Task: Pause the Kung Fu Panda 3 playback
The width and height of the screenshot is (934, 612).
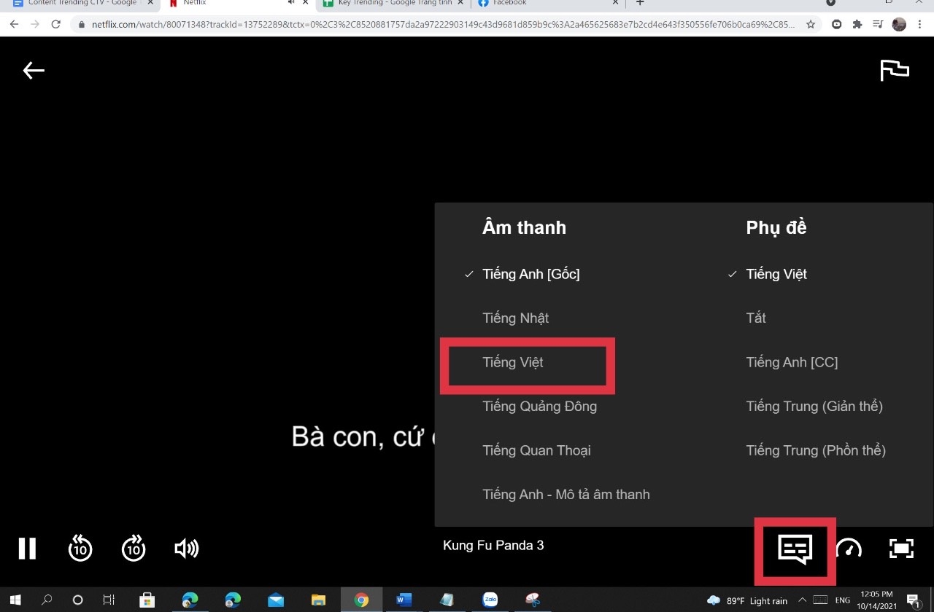Action: point(27,548)
